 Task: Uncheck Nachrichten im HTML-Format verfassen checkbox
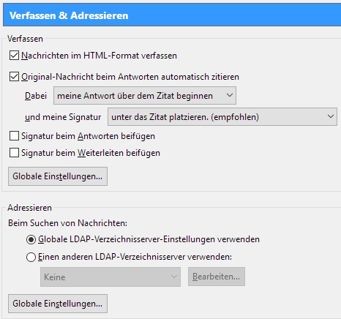pos(14,56)
